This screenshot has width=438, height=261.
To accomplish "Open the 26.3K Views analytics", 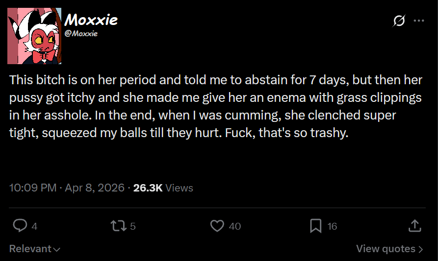I will tap(163, 188).
